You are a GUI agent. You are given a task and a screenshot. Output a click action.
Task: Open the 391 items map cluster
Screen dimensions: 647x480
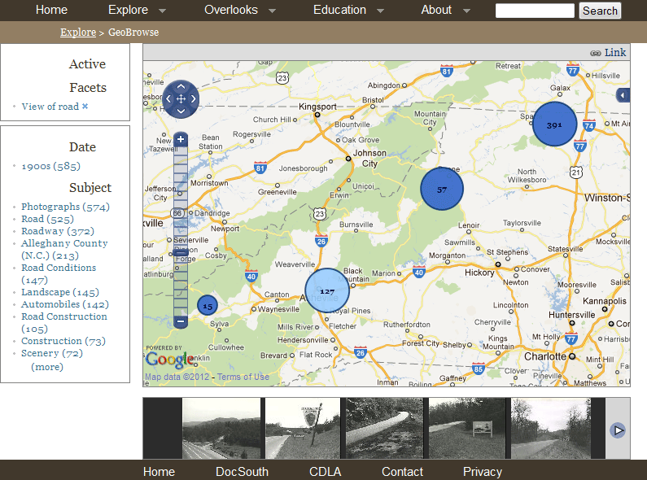[x=554, y=124]
